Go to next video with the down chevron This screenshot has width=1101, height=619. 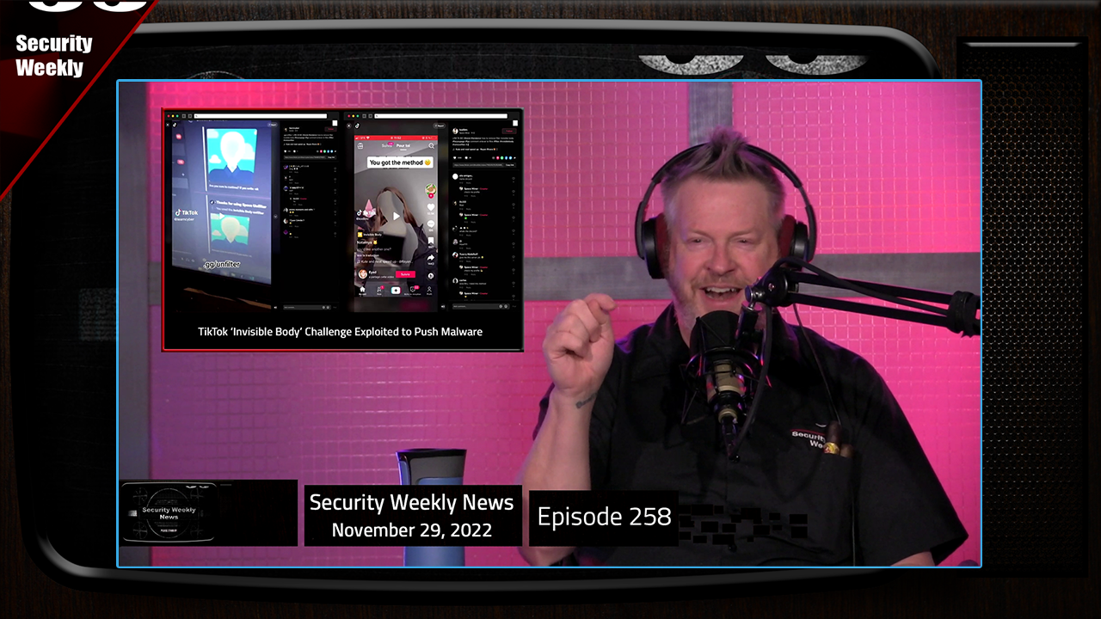coord(275,216)
